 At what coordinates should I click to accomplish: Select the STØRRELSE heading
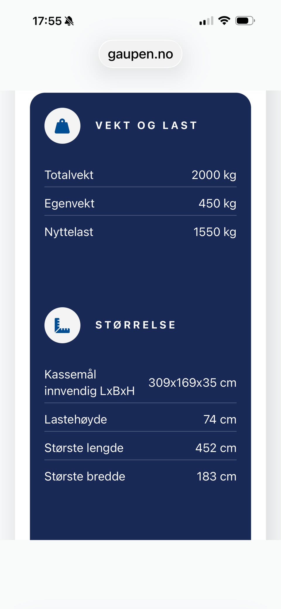pos(136,325)
